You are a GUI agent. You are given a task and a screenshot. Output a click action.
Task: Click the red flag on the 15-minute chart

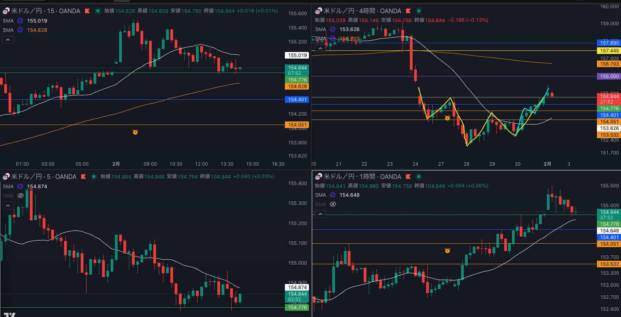(87, 11)
